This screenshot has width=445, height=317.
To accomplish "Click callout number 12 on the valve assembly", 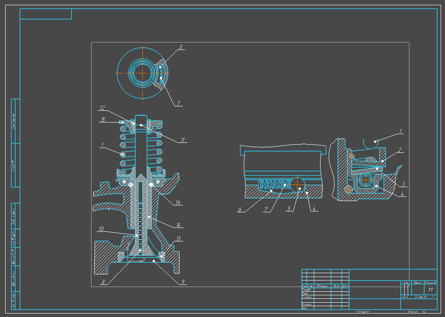I will [x=102, y=108].
